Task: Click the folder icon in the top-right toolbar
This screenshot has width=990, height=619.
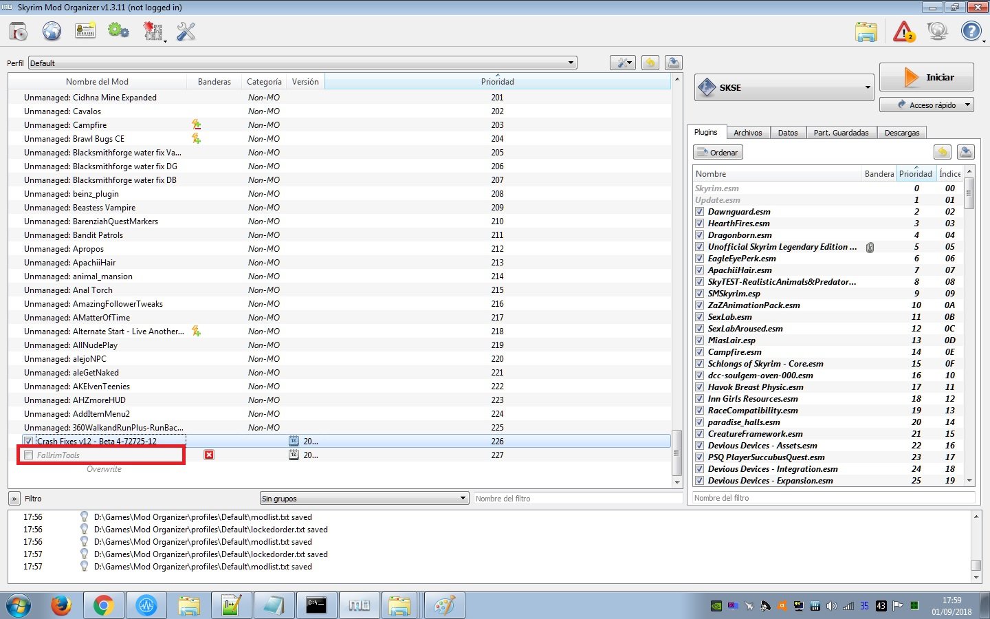Action: (x=866, y=32)
